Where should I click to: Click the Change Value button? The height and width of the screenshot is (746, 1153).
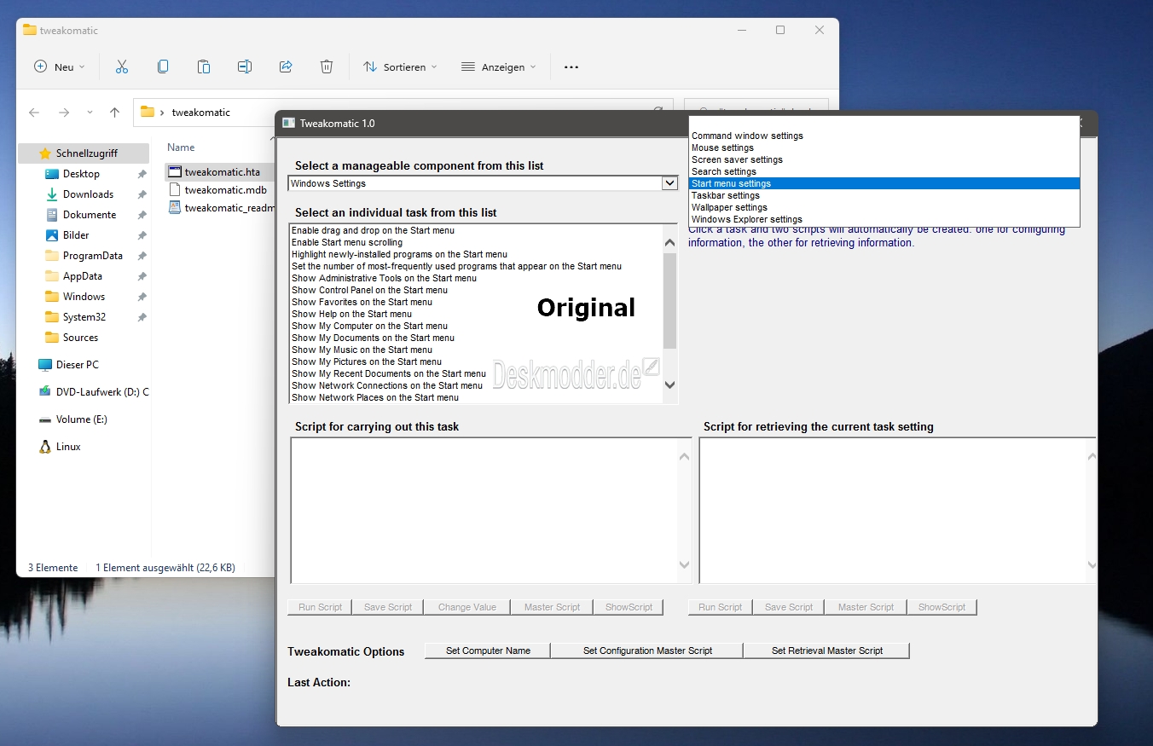467,607
